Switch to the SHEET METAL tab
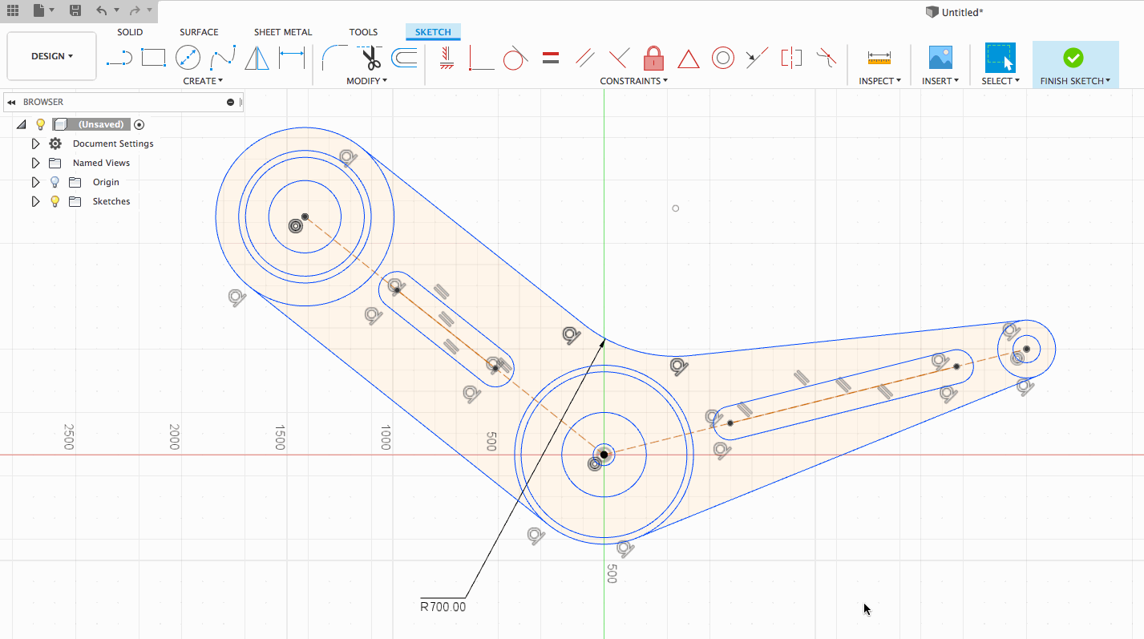 click(283, 32)
